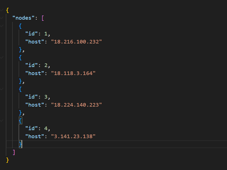The image size is (227, 170).
Task: Click the id value 3
Action: coord(46,97)
